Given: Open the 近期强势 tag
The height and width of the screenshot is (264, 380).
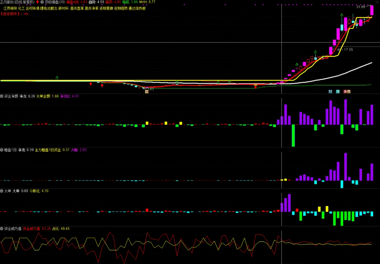Looking at the screenshot, I should click(121, 9).
